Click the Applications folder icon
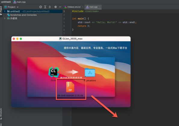The height and width of the screenshot is (126, 179). 90,73
